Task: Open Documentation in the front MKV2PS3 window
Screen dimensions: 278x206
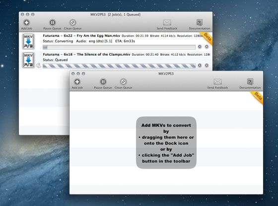Action: coord(250,84)
